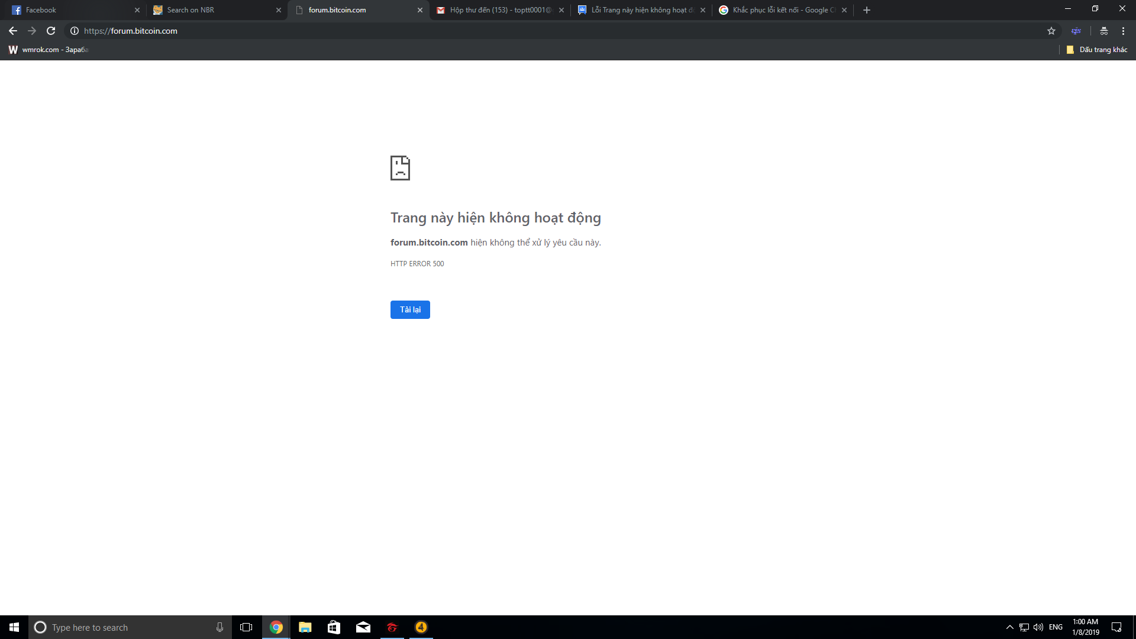Show hidden system tray icons
The image size is (1136, 639).
(1010, 627)
